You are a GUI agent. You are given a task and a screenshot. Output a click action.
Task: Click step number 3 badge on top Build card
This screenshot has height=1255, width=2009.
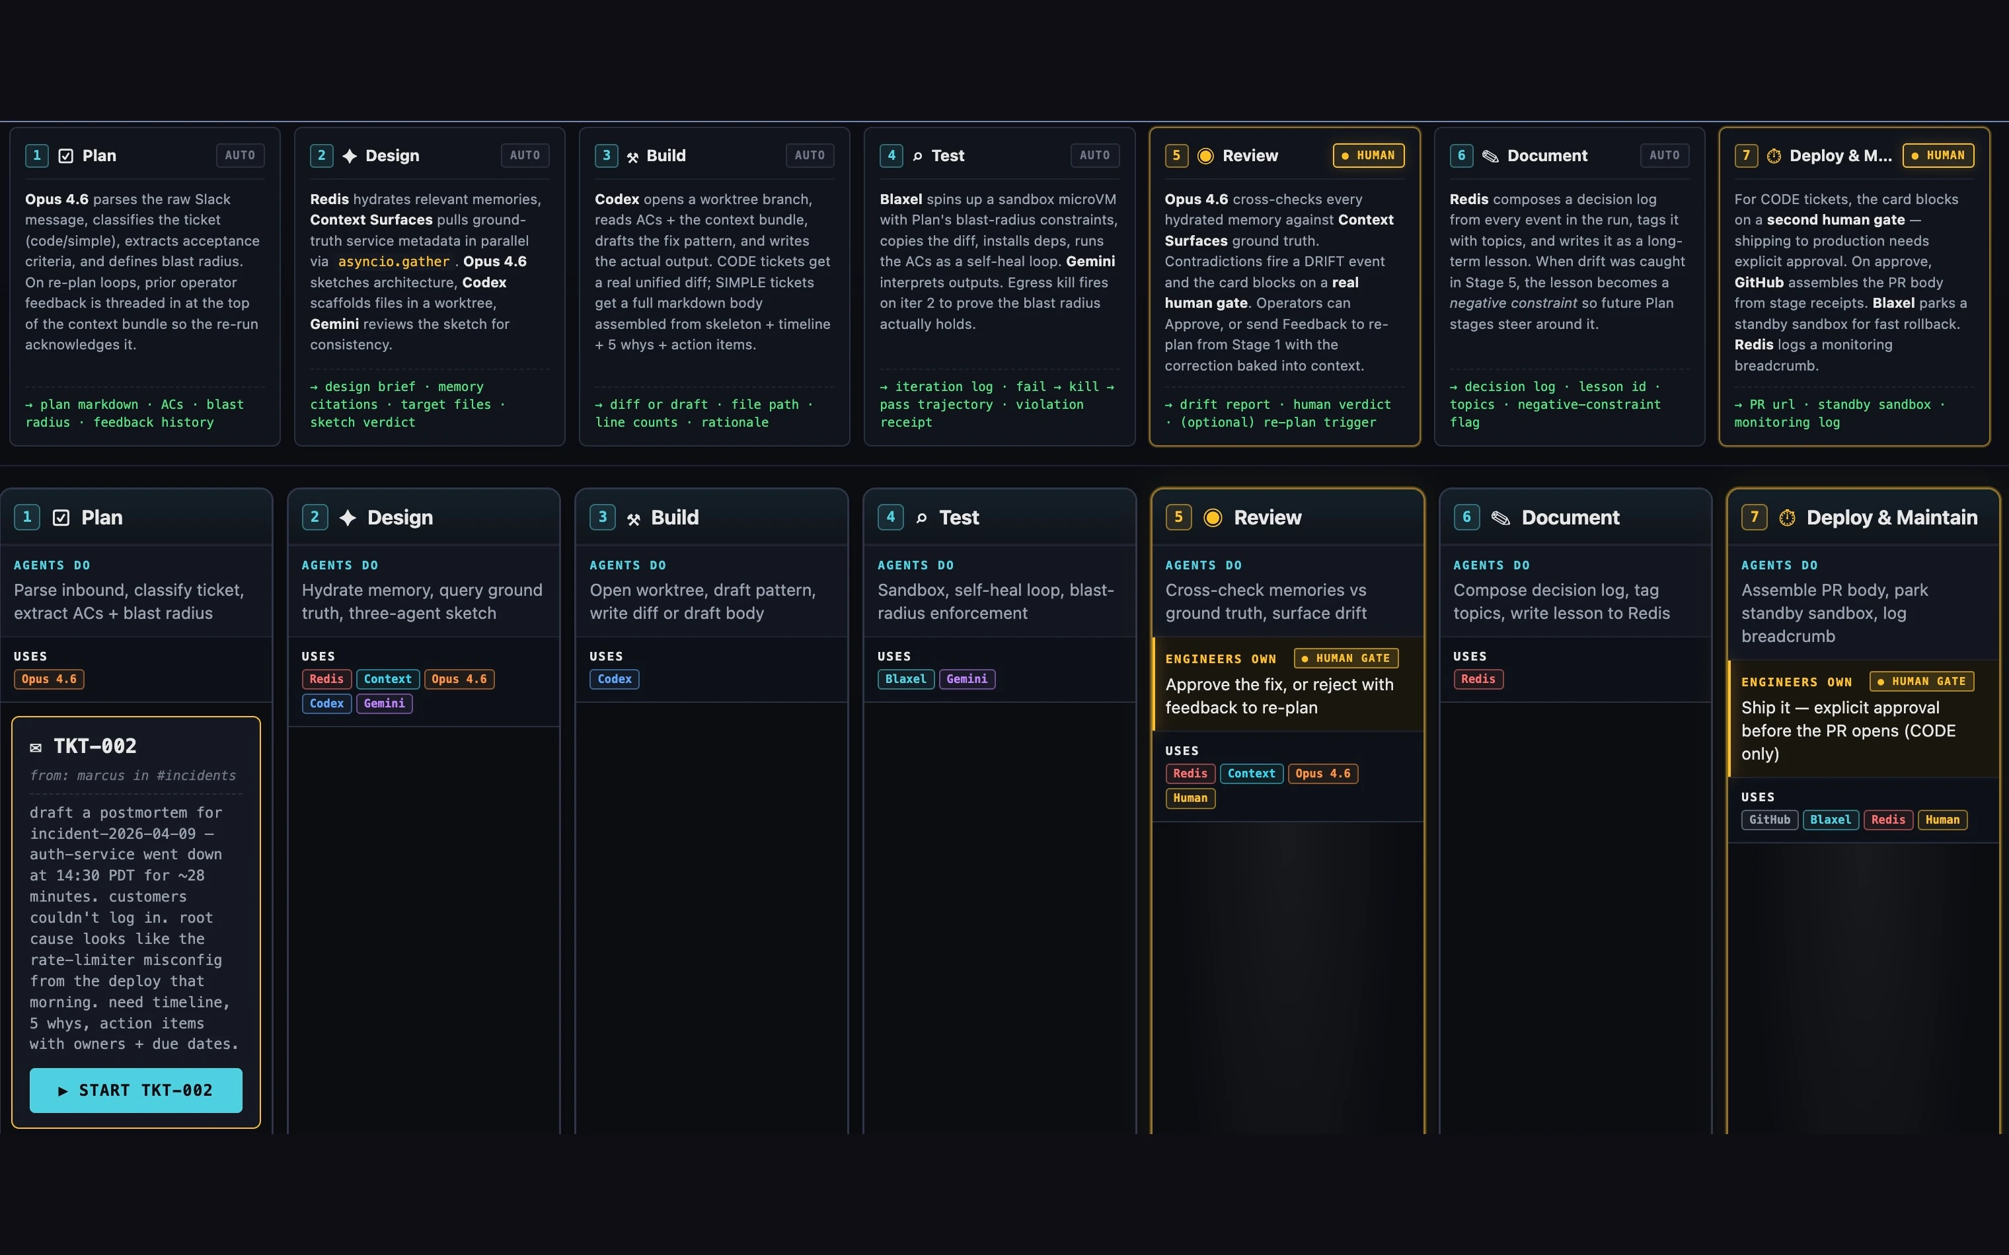(x=606, y=155)
